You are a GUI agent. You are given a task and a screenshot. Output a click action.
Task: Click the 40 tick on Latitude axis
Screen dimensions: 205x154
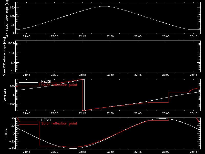(13, 119)
